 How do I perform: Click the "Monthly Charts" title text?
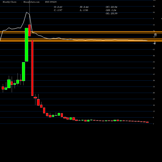(x=9, y=2)
